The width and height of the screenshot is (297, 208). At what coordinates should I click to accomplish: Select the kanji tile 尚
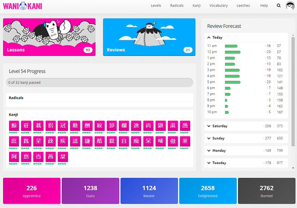click(x=148, y=126)
